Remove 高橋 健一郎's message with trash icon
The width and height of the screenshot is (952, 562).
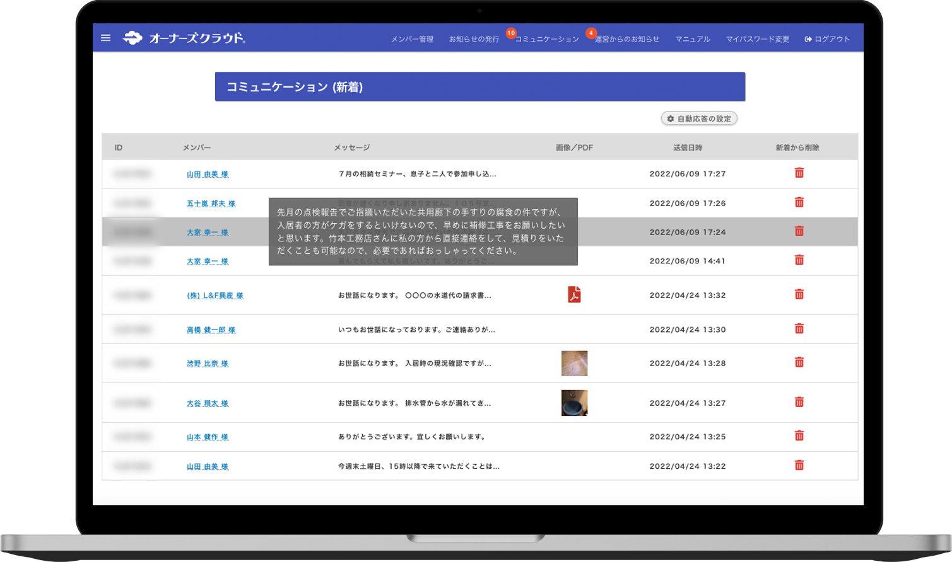coord(799,328)
